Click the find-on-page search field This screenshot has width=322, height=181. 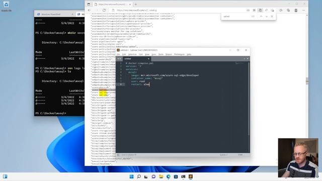point(236,17)
